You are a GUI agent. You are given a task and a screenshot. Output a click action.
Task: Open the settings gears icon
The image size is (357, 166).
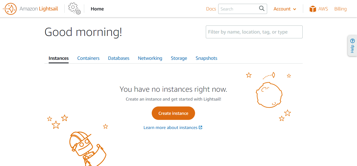point(74,9)
